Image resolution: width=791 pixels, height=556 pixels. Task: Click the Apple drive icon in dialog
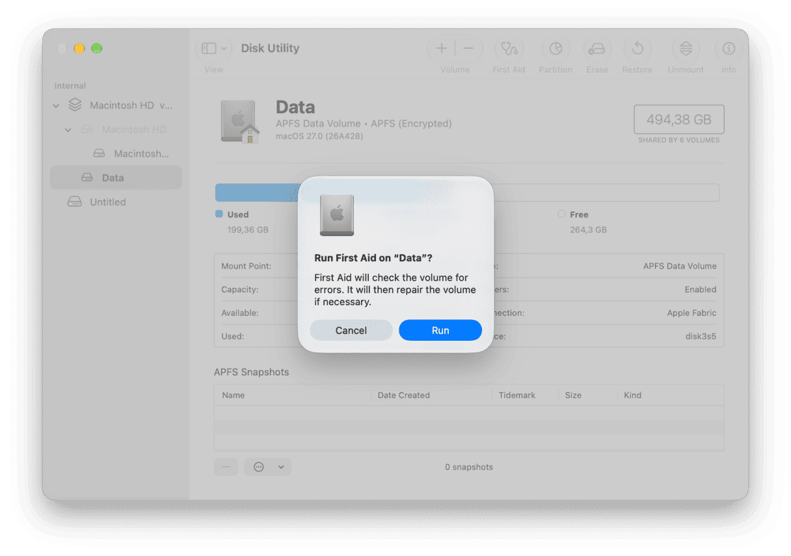tap(337, 215)
